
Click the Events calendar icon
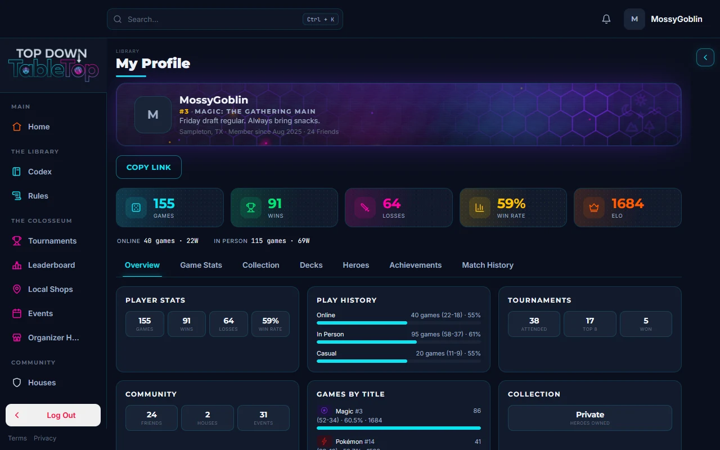[17, 313]
